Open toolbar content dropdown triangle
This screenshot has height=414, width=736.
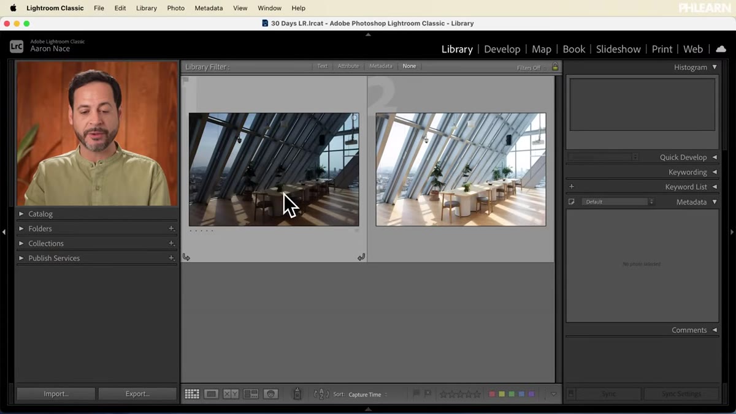[x=554, y=394]
